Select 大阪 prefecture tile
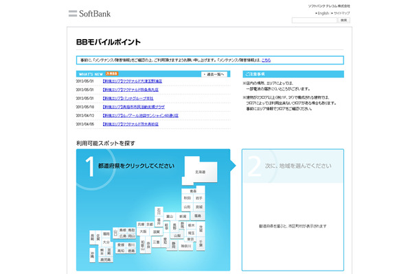The width and height of the screenshot is (419, 274). tap(143, 232)
